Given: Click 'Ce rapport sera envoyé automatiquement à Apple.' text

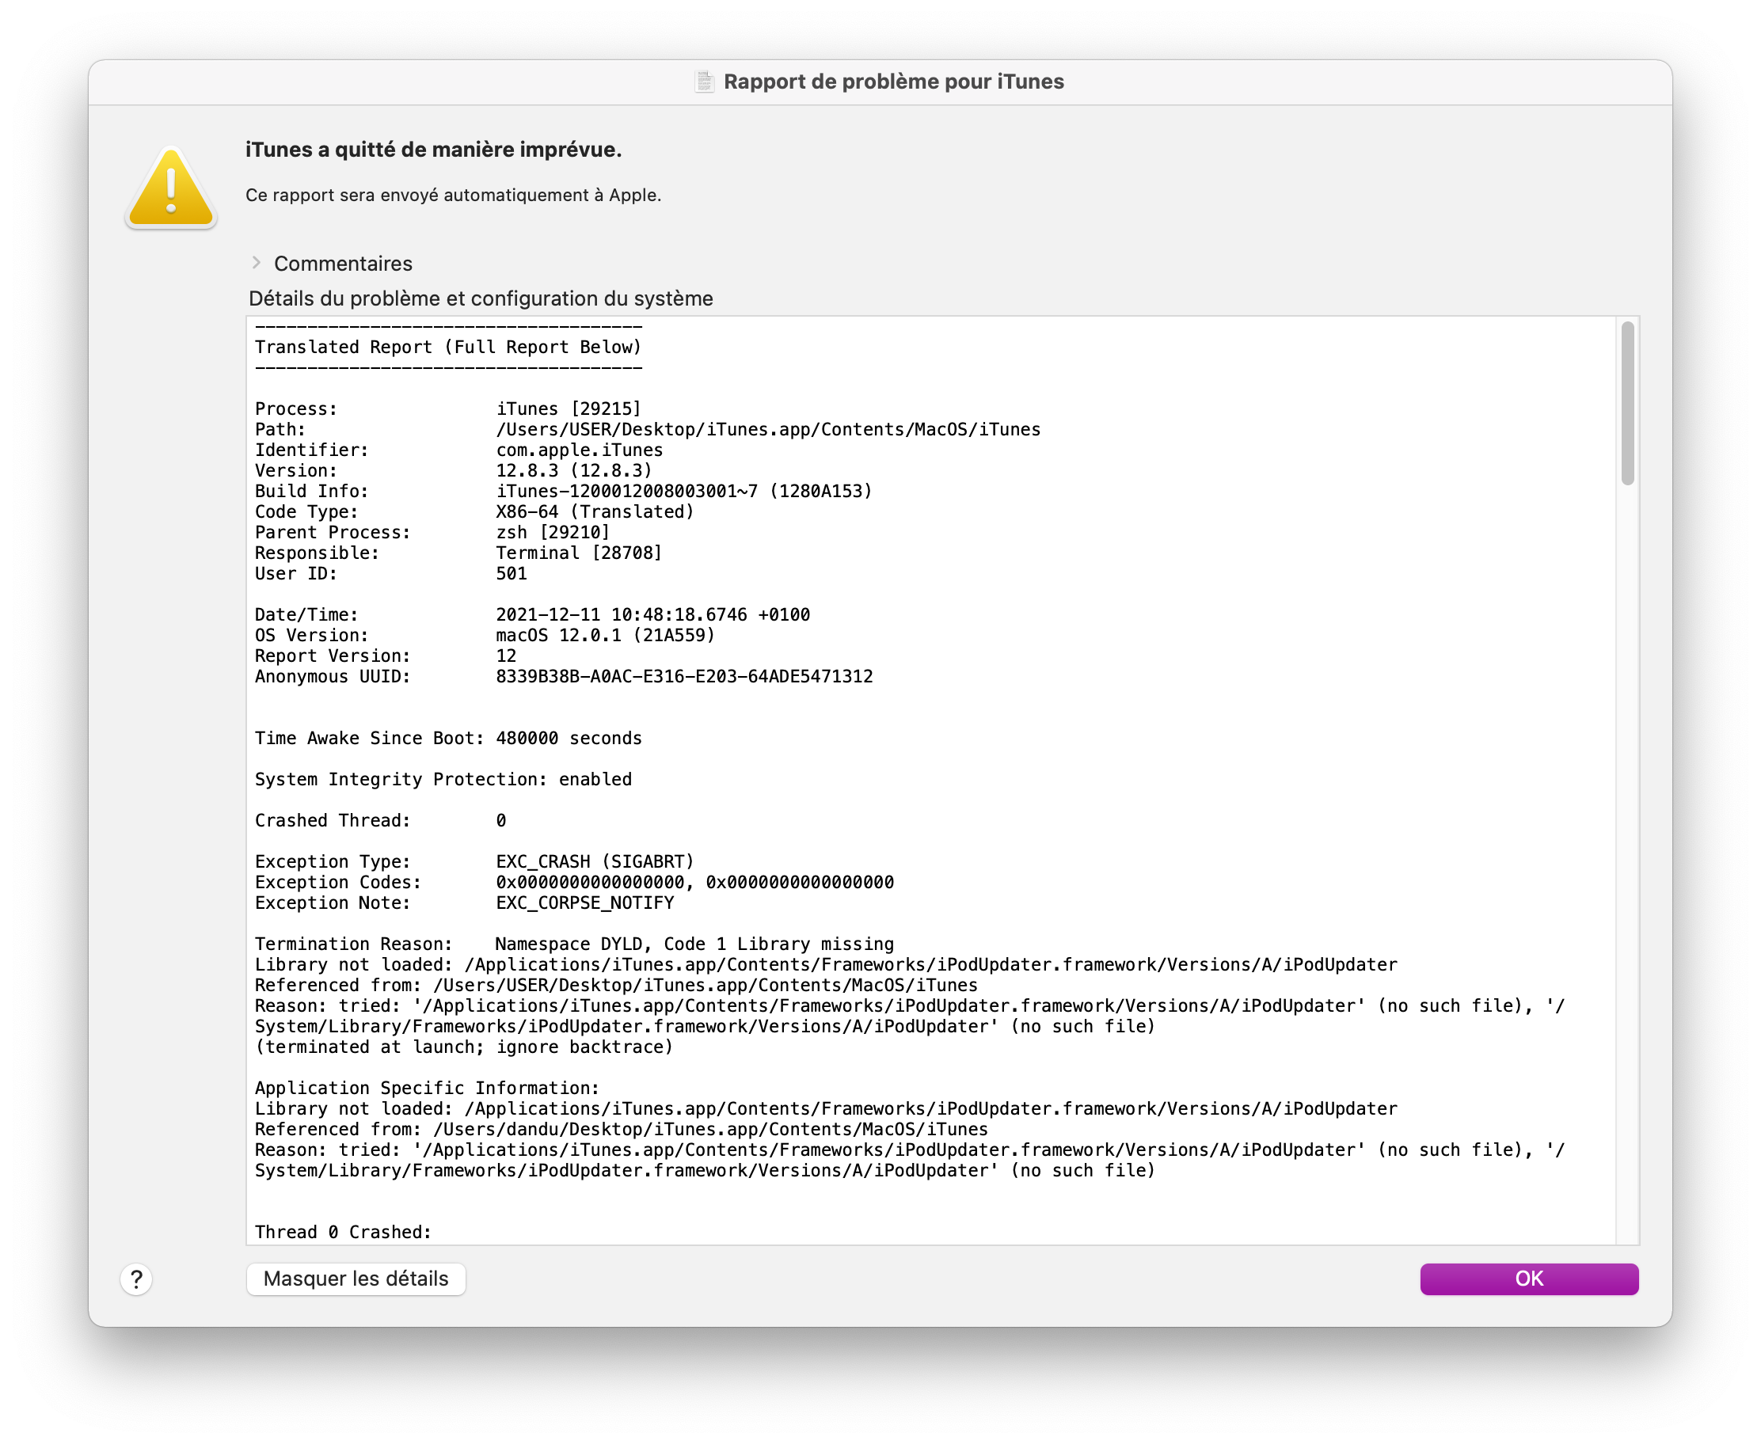Looking at the screenshot, I should coord(454,195).
